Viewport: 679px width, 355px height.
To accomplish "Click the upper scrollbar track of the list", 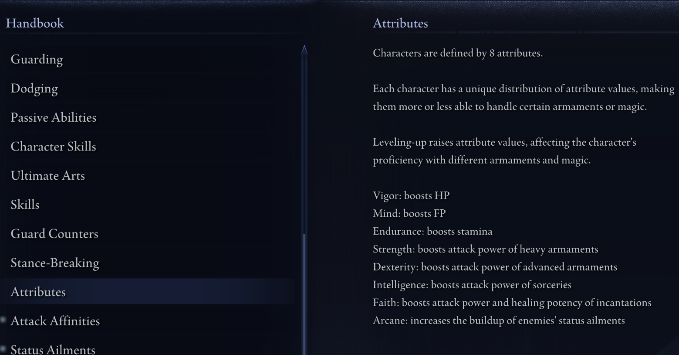I will [304, 144].
